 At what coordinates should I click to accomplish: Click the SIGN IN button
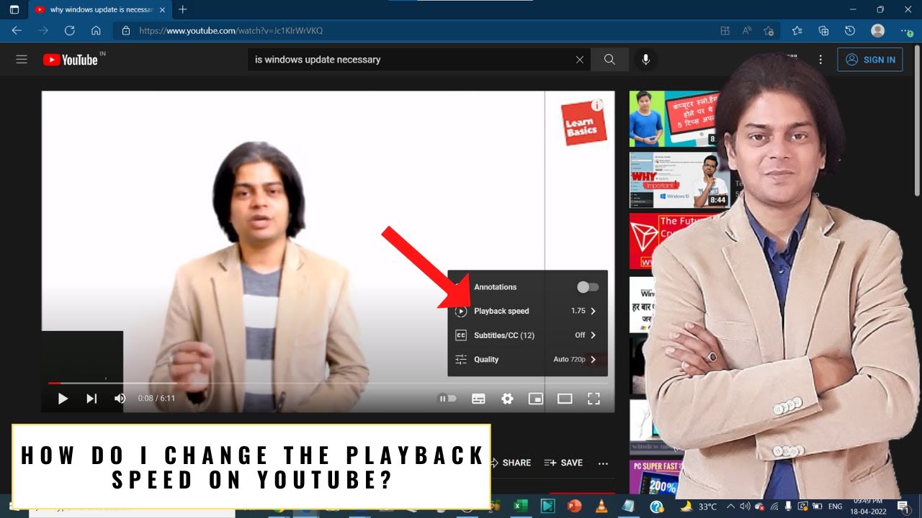[870, 60]
